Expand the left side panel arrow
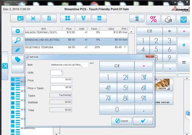Image resolution: width=192 pixels, height=135 pixels. (x=5, y=66)
